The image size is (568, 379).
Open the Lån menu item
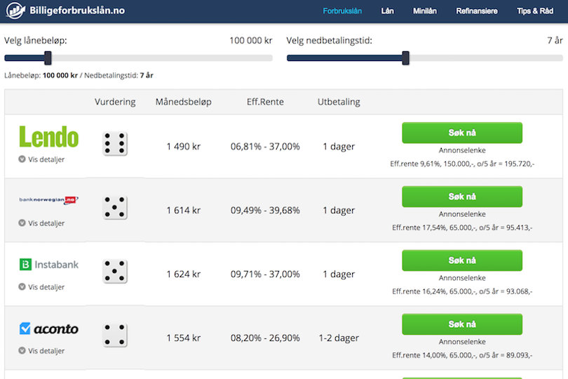(x=387, y=11)
